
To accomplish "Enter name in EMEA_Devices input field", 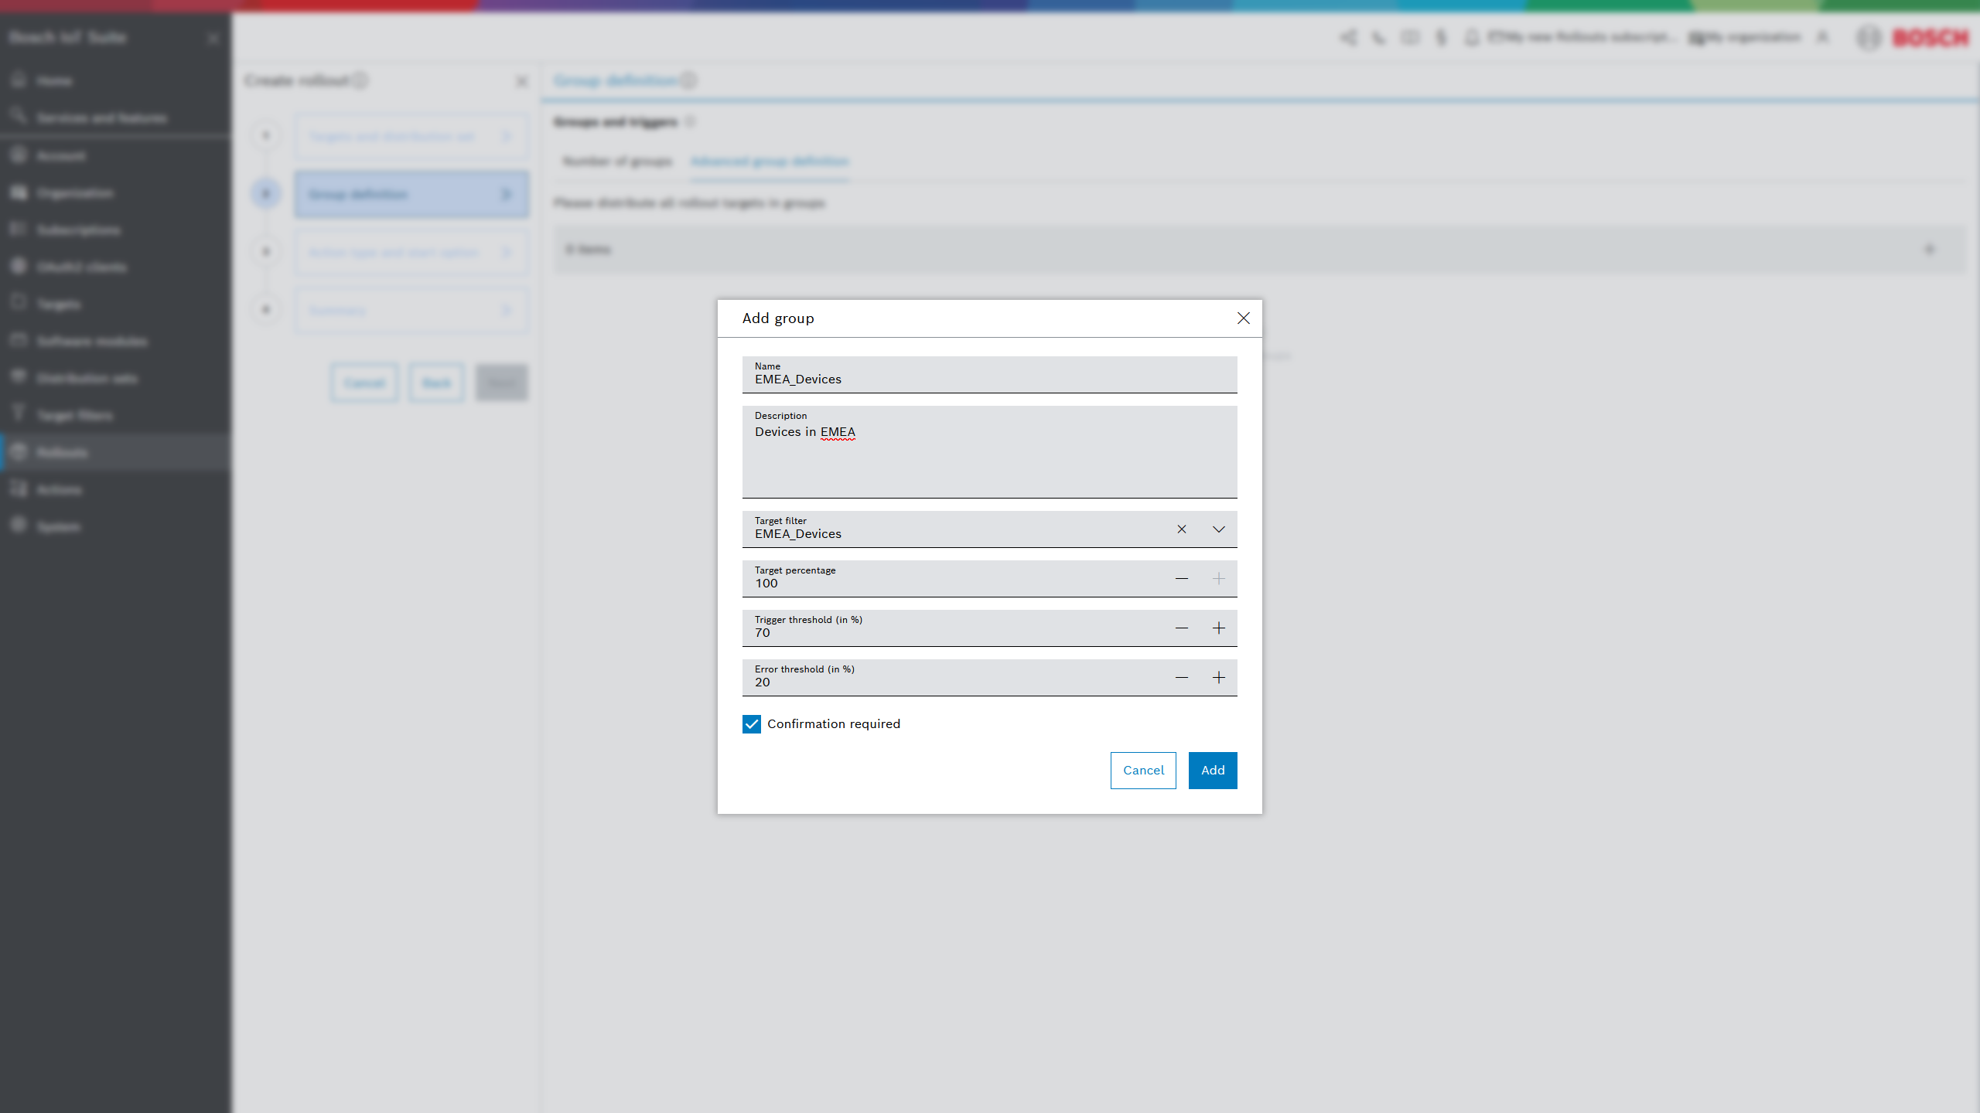I will 990,380.
